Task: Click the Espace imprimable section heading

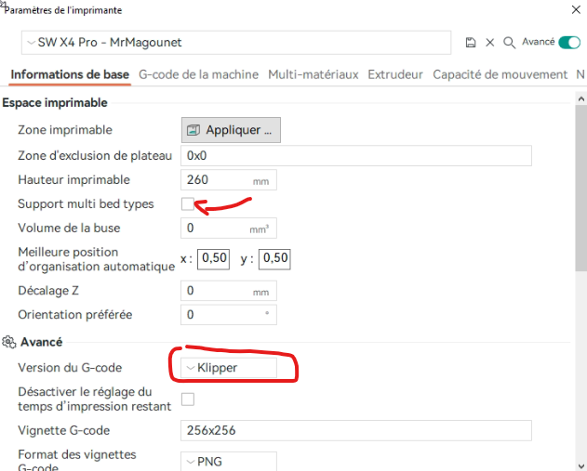Action: 55,103
